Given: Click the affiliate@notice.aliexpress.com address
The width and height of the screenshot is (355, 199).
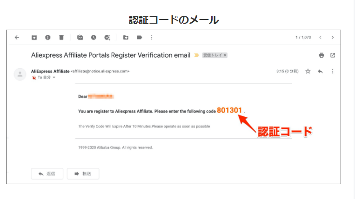Looking at the screenshot, I should pos(100,71).
